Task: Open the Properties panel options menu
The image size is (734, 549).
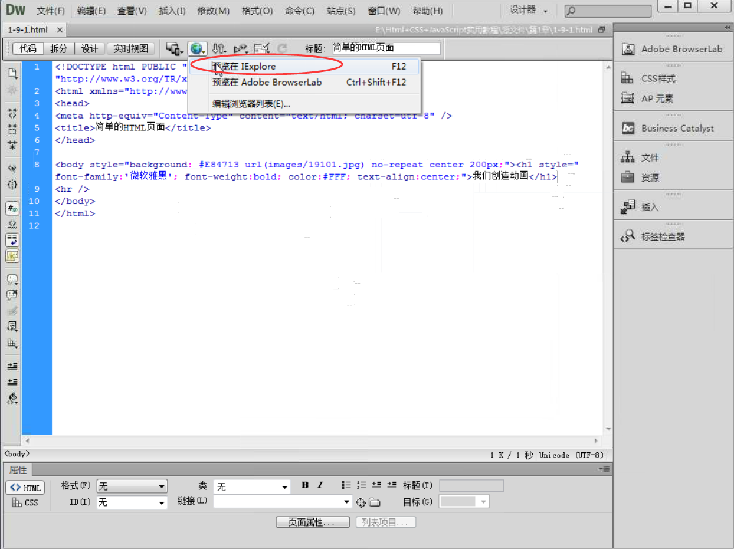Action: click(604, 469)
